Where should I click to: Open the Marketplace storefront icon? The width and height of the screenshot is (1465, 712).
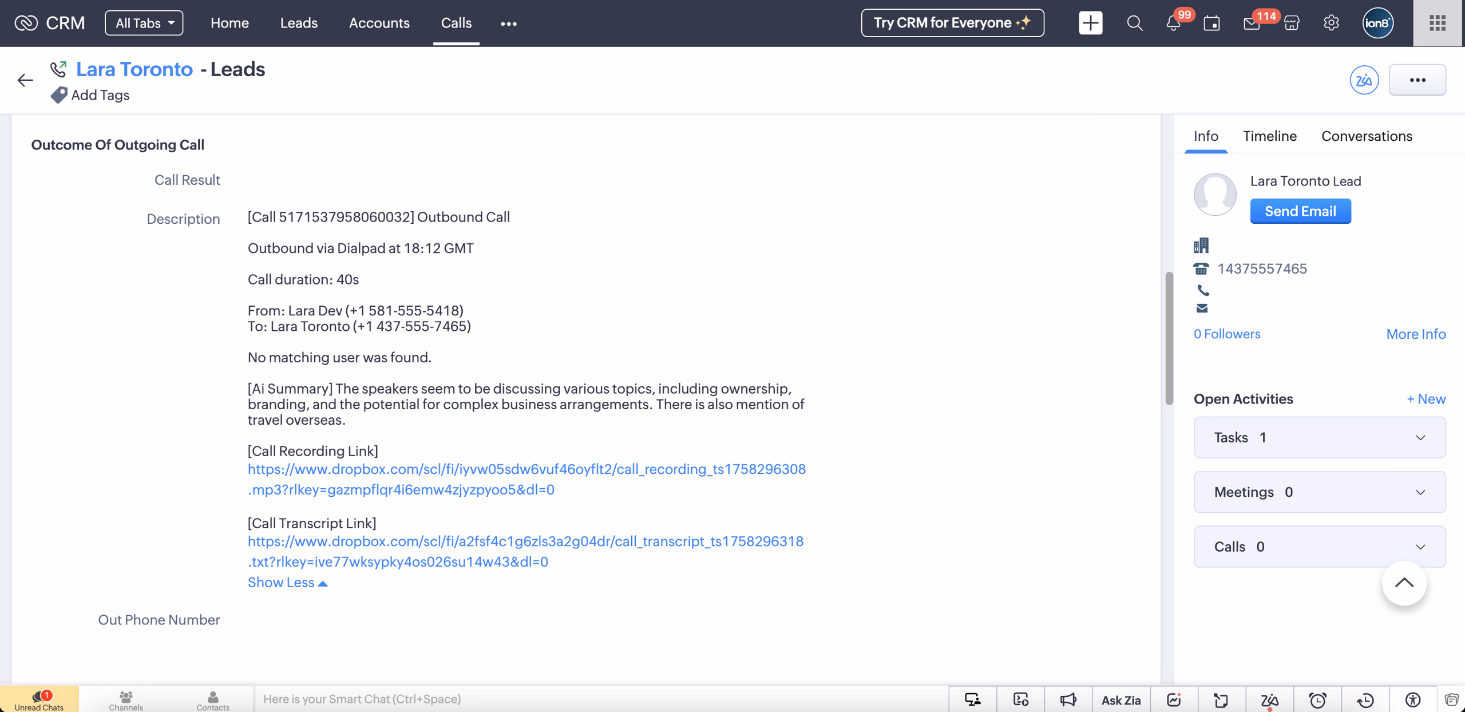click(1292, 23)
